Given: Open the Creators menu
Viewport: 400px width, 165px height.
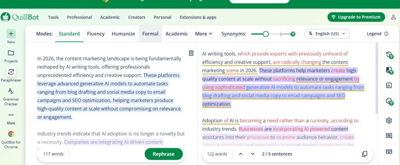Looking at the screenshot, I should pos(137,17).
